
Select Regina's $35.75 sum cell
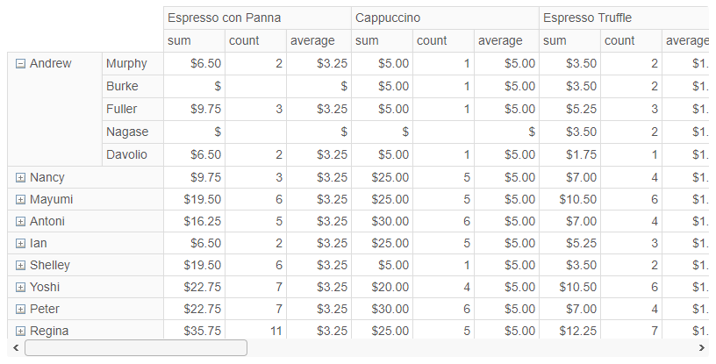pyautogui.click(x=194, y=331)
